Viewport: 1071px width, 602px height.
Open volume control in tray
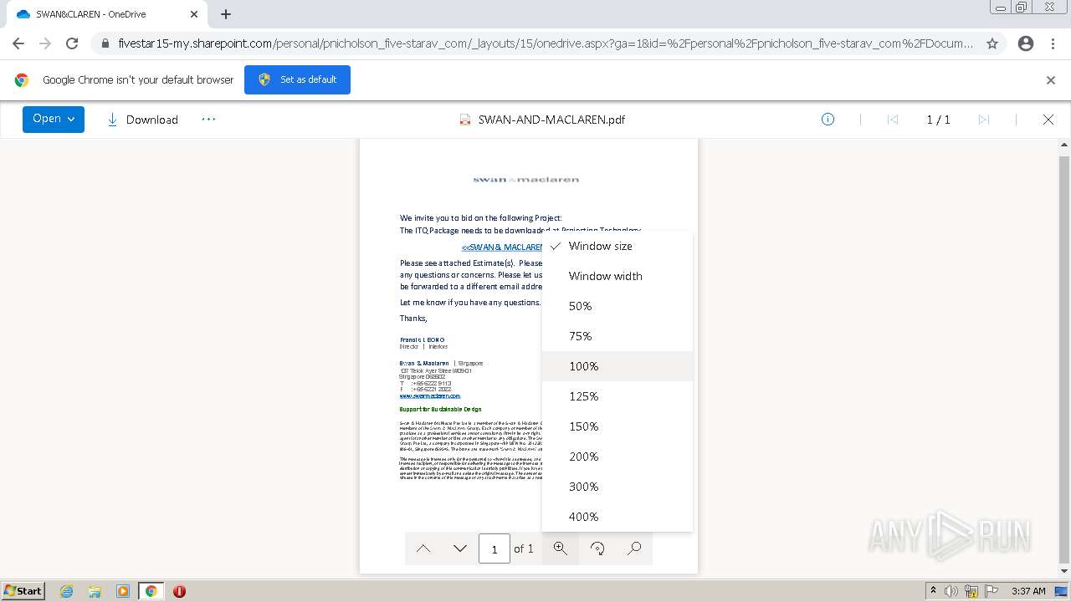(951, 591)
